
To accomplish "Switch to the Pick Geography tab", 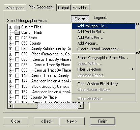I will [41, 7].
